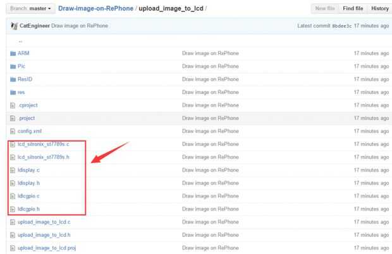The width and height of the screenshot is (392, 254).
Task: Click the upload_image_to_lcd breadcrumb text
Action: point(171,8)
